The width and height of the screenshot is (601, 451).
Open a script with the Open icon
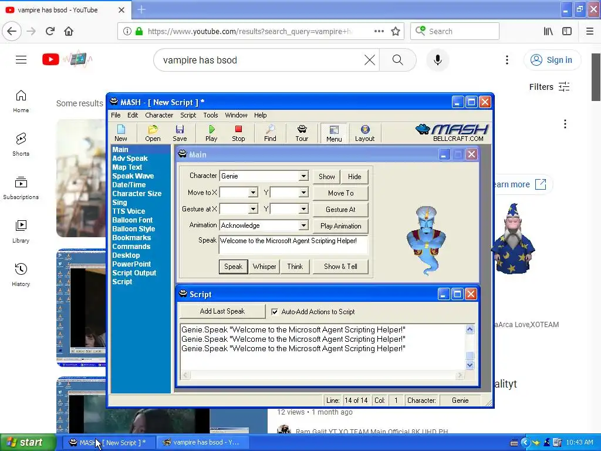click(153, 133)
